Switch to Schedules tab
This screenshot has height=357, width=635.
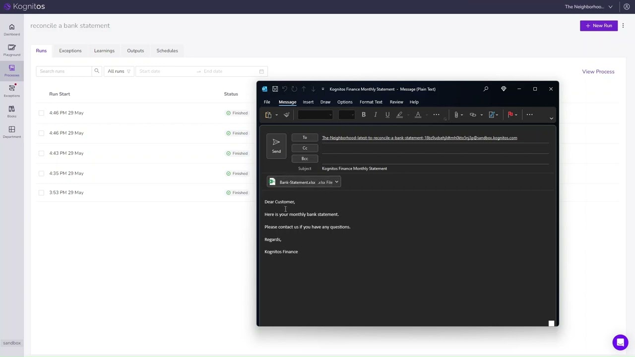tap(167, 51)
